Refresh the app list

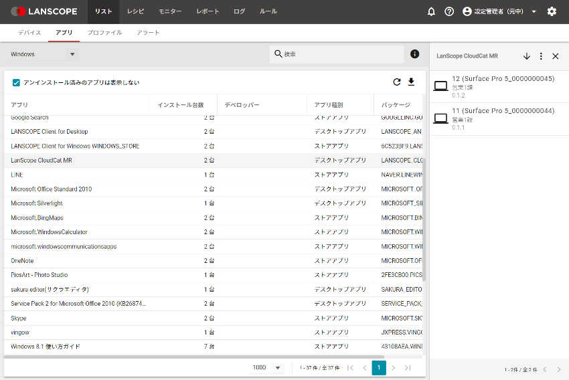(397, 82)
